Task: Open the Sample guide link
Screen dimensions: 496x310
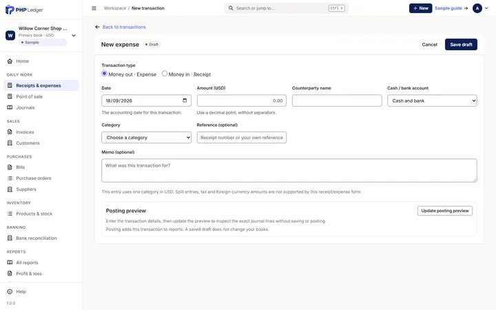Action: pos(448,8)
